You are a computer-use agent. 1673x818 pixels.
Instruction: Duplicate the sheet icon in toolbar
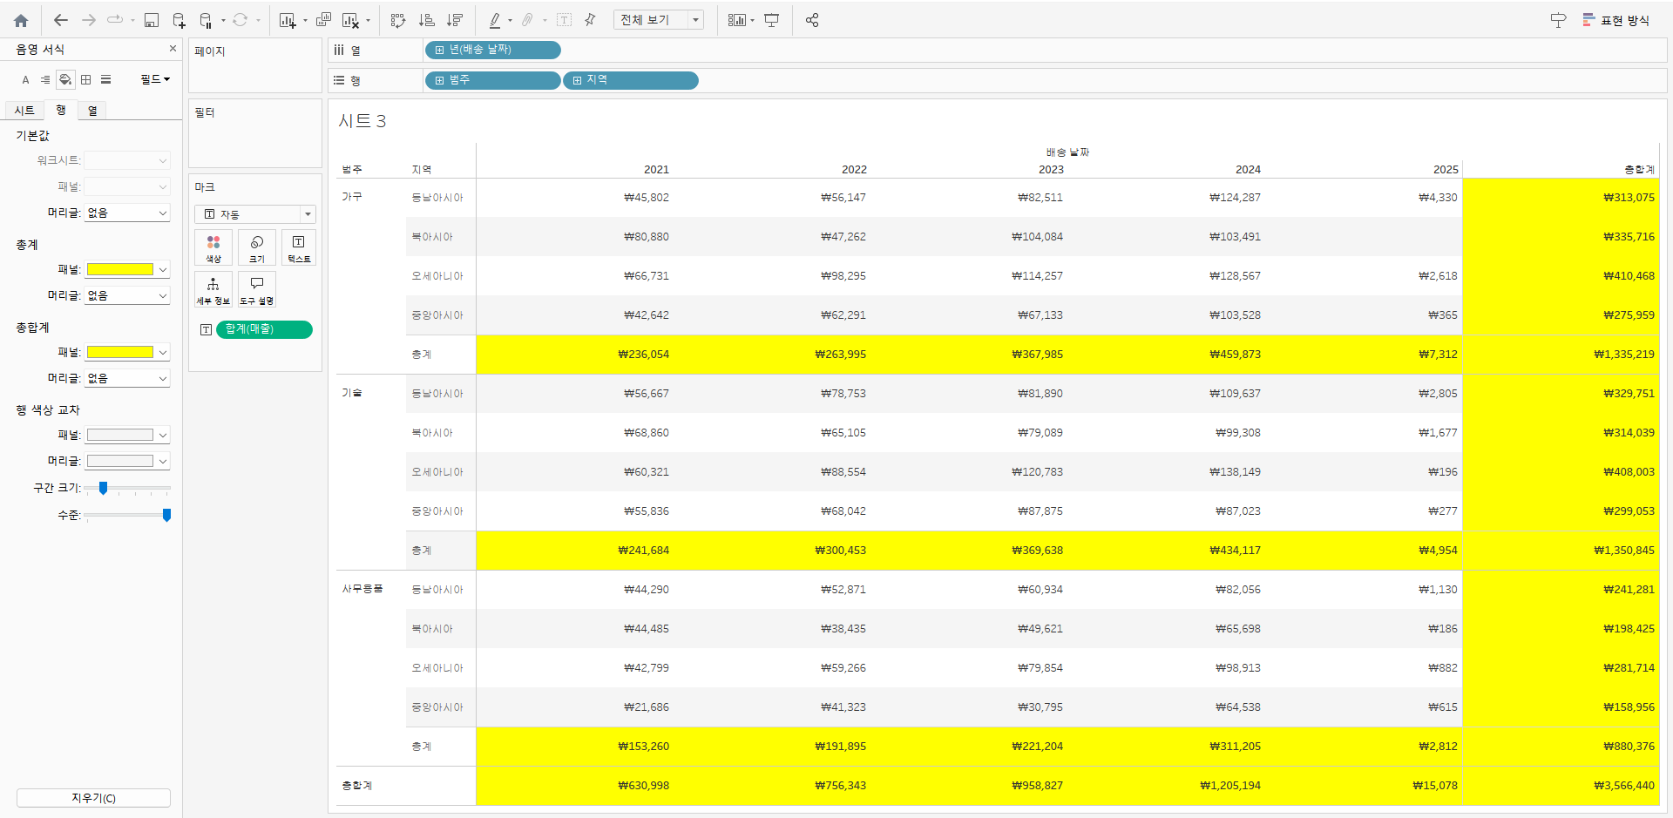(323, 20)
